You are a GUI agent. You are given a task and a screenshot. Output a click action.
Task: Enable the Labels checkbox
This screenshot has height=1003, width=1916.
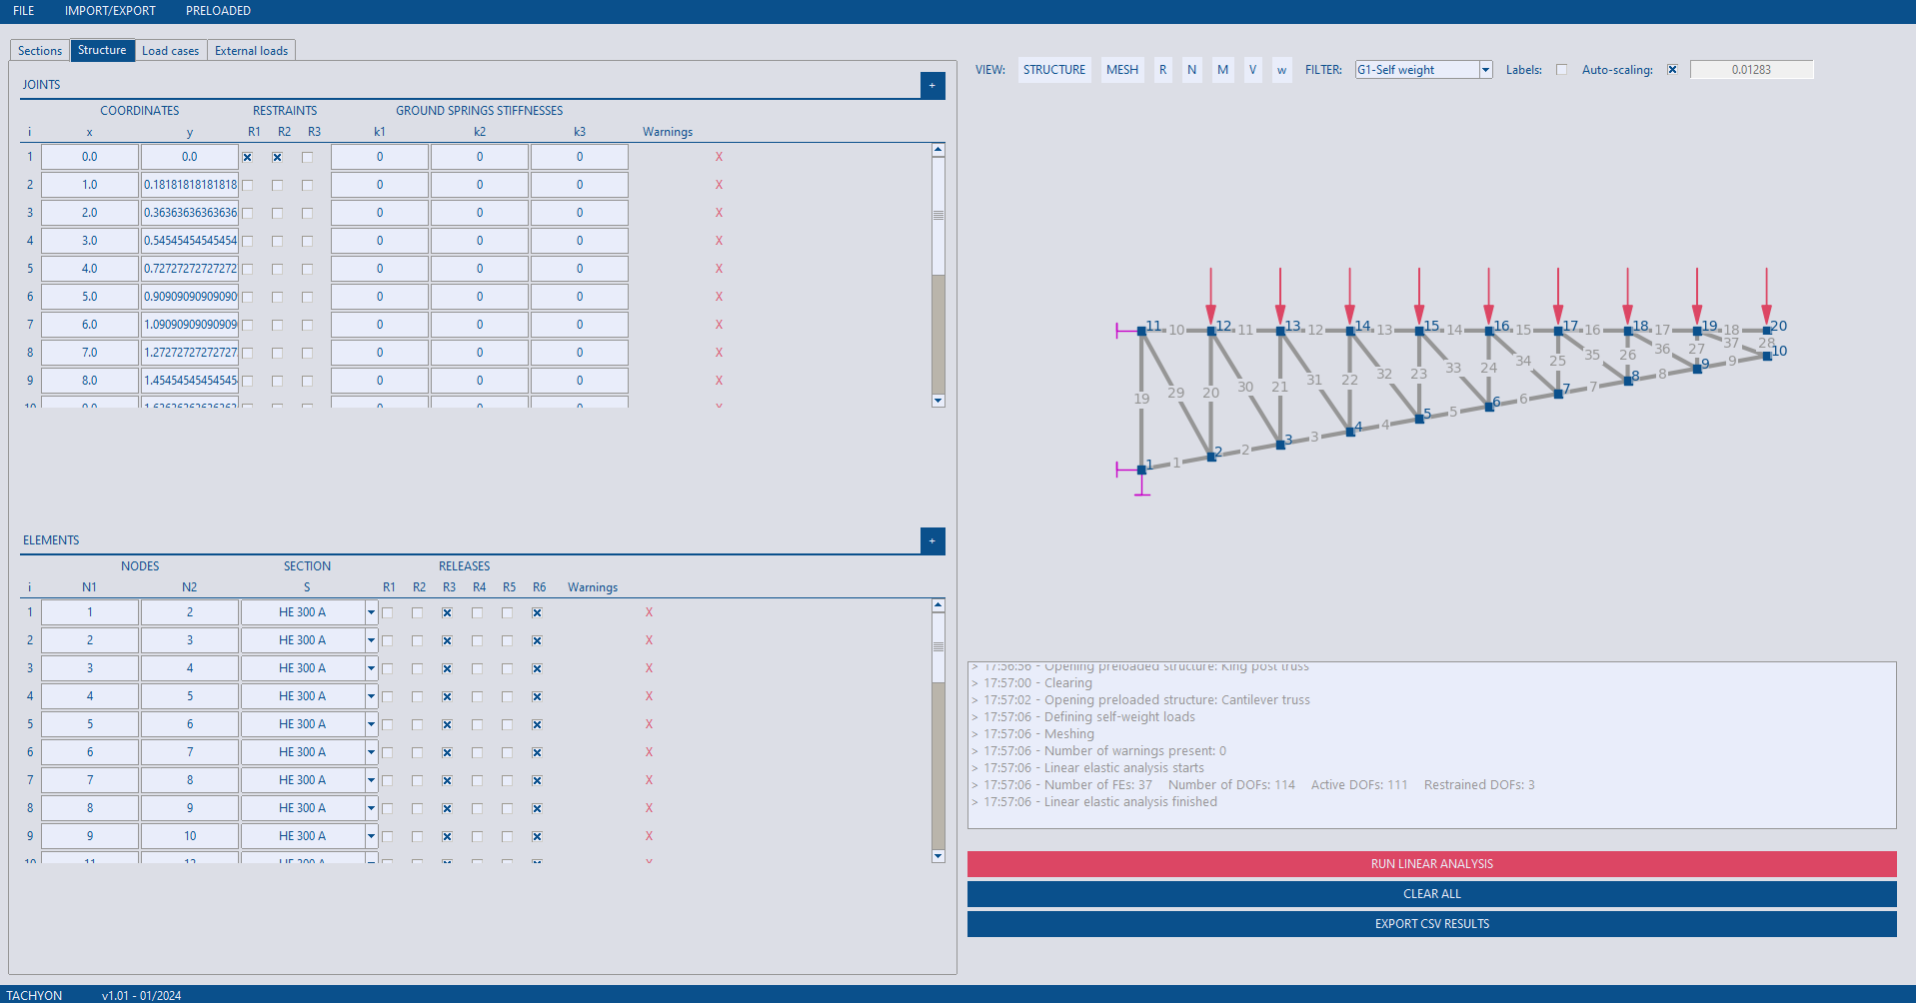click(1561, 70)
